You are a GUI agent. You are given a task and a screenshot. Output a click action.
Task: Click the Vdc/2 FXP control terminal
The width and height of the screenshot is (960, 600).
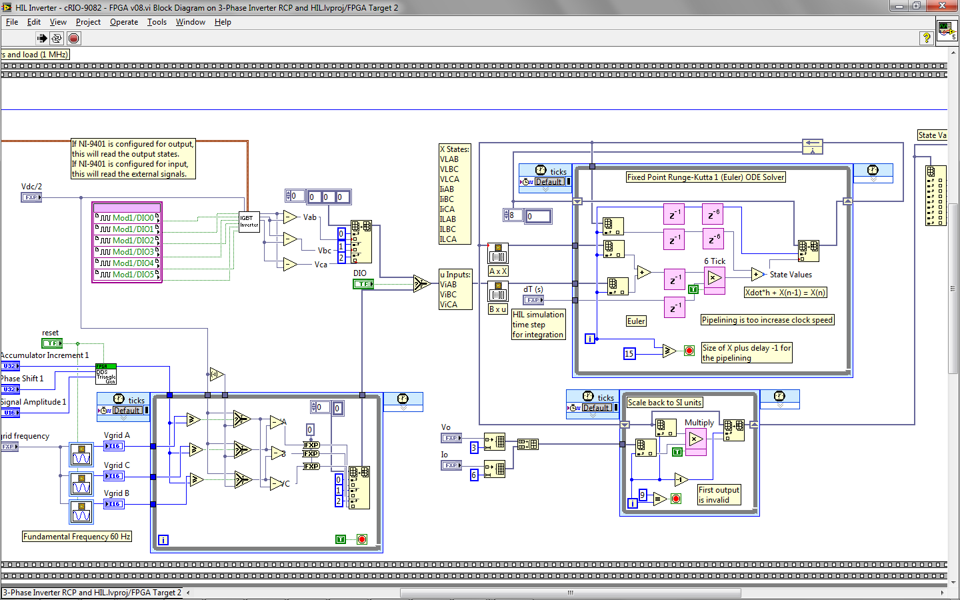(31, 197)
